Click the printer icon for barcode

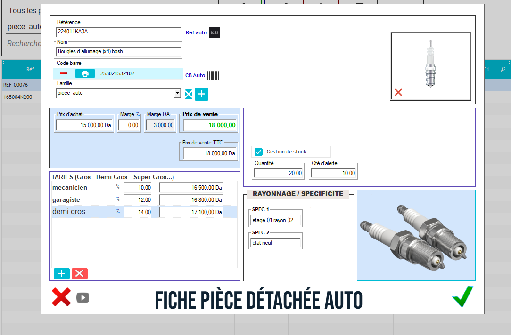click(x=85, y=73)
